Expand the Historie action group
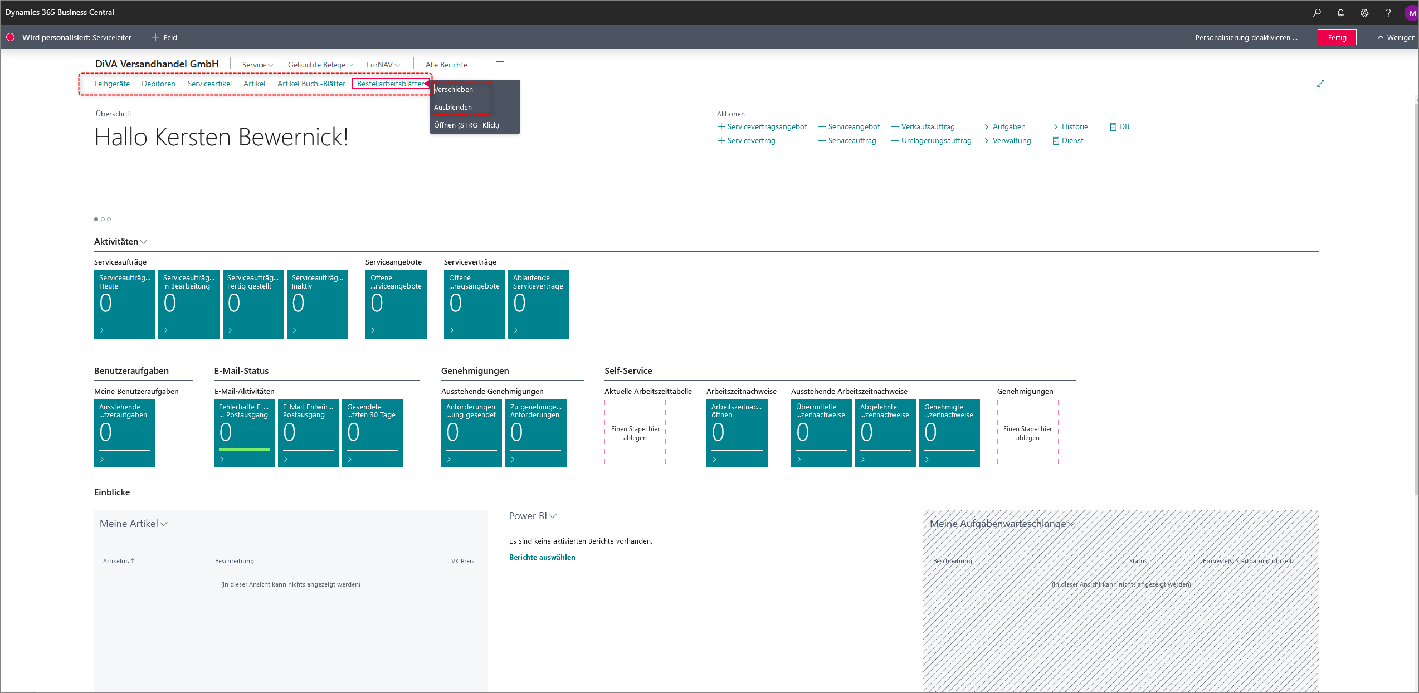The image size is (1419, 693). click(1070, 127)
